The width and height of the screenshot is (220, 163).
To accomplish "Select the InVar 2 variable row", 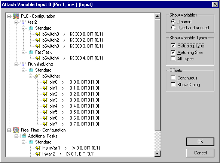I will [x=65, y=154].
